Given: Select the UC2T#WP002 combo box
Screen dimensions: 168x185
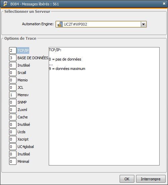Looking at the screenshot, I should 101,24.
